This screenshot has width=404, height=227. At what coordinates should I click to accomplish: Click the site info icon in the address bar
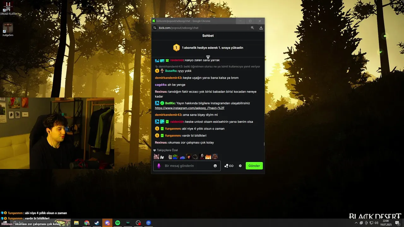click(x=155, y=28)
